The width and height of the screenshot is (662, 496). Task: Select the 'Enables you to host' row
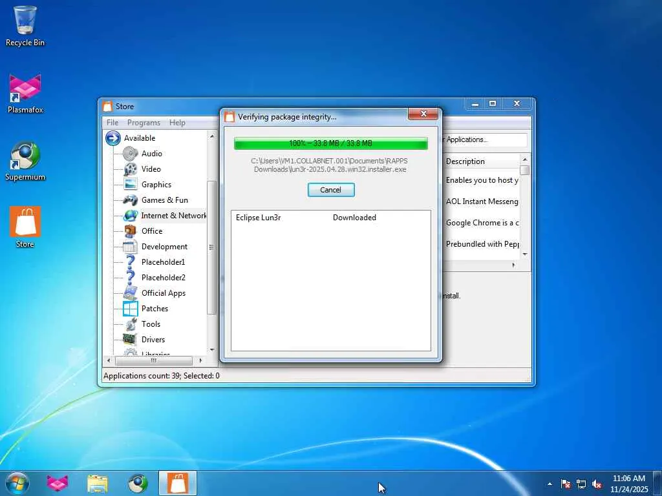[x=481, y=180]
